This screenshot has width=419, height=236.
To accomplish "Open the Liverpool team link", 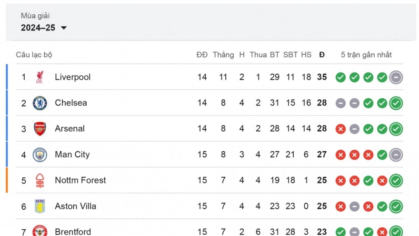I will tap(72, 77).
